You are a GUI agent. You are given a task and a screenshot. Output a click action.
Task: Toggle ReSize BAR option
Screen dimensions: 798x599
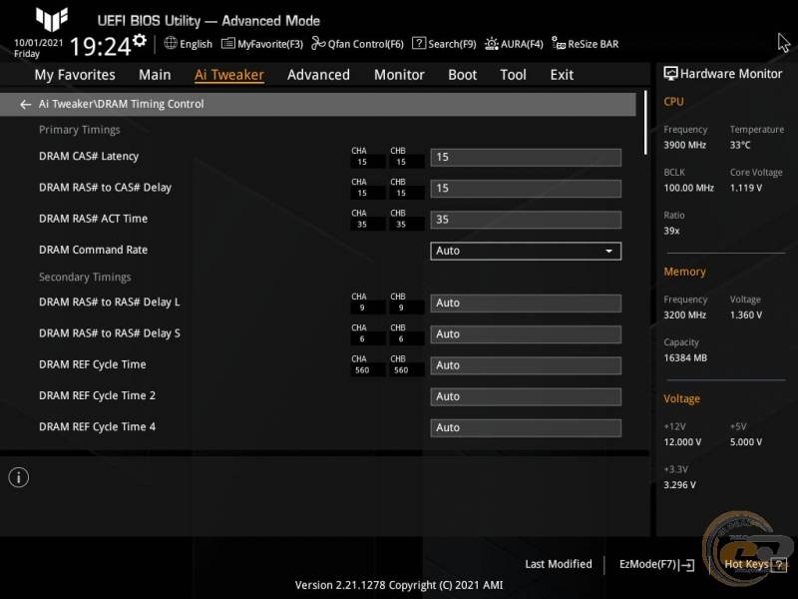coord(586,44)
